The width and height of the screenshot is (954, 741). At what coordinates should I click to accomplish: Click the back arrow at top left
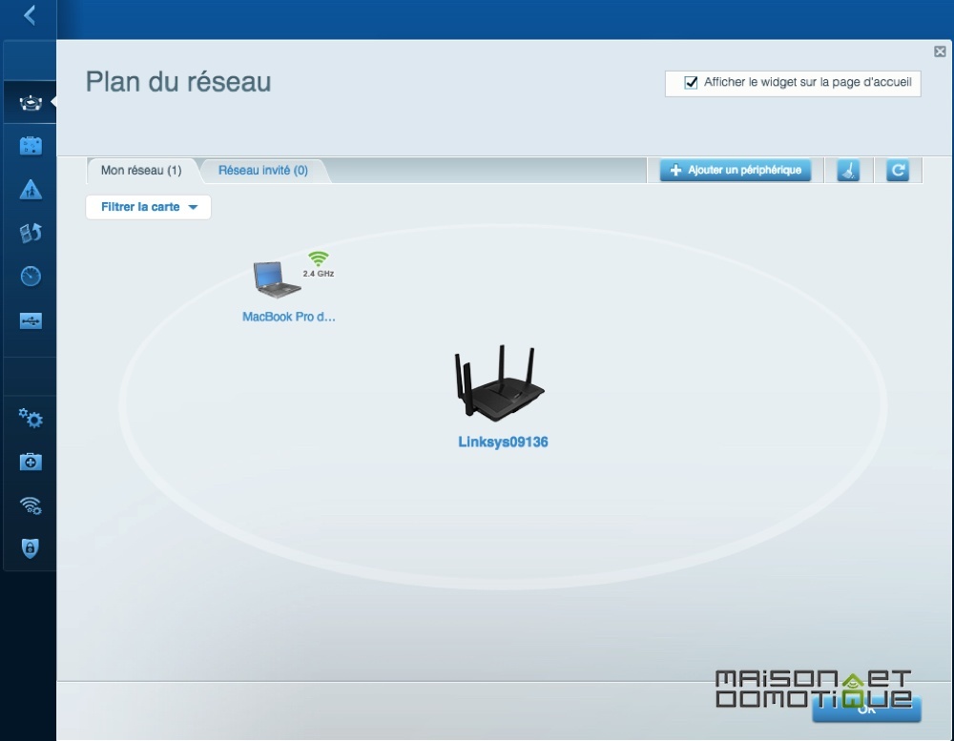tap(30, 14)
